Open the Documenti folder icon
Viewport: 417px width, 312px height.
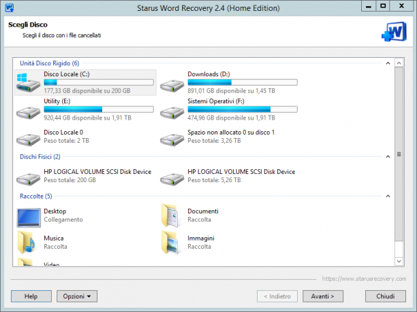point(170,215)
